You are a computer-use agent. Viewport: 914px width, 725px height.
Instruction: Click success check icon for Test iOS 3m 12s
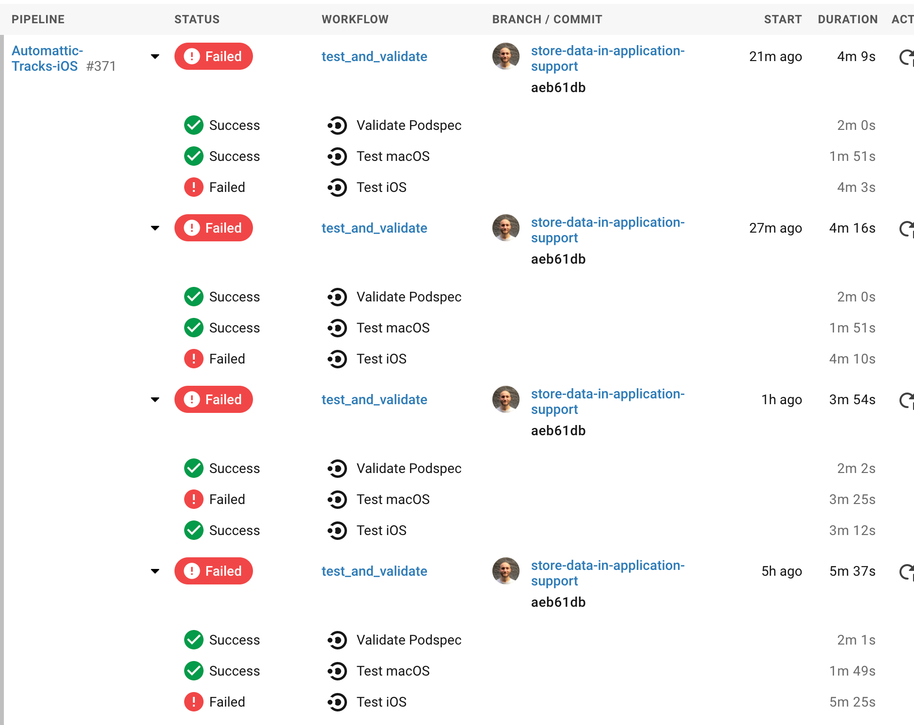[194, 530]
